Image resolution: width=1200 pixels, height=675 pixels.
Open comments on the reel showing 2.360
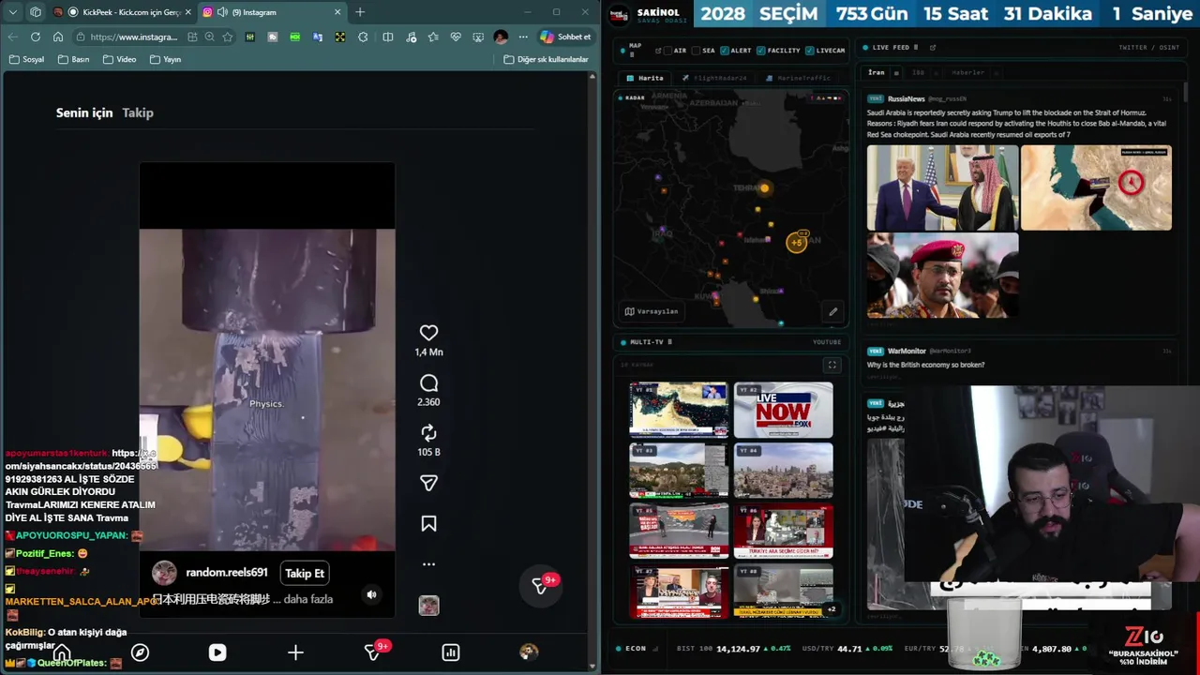pyautogui.click(x=428, y=382)
